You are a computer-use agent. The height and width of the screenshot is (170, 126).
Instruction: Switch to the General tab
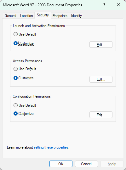[10, 16]
